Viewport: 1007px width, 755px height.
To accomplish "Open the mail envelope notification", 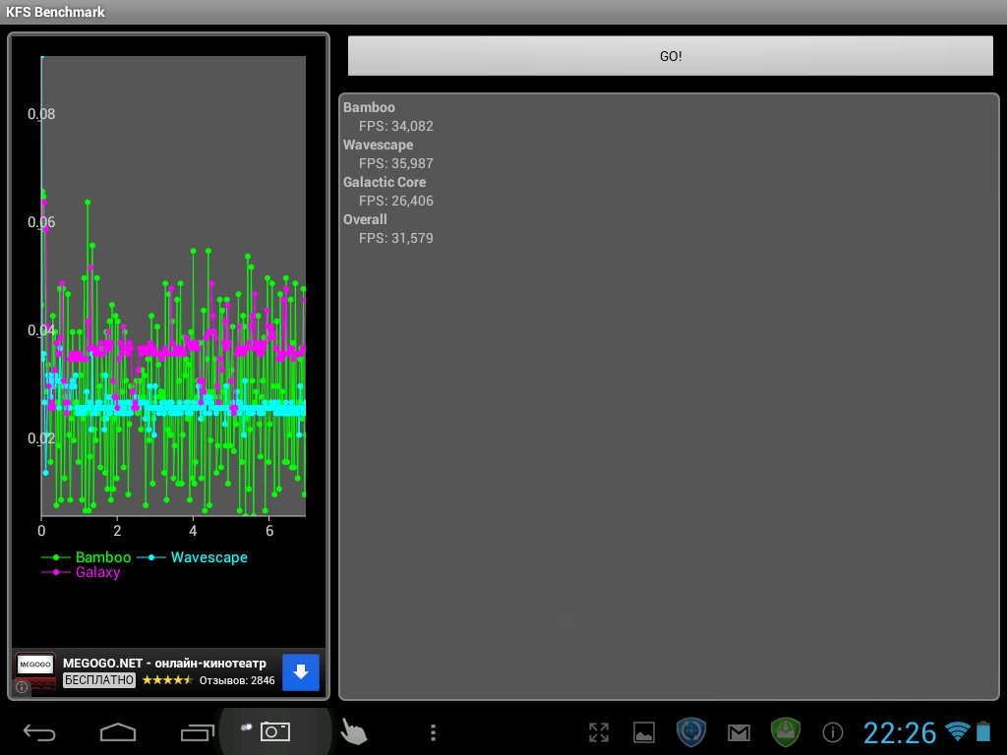I will pos(740,732).
